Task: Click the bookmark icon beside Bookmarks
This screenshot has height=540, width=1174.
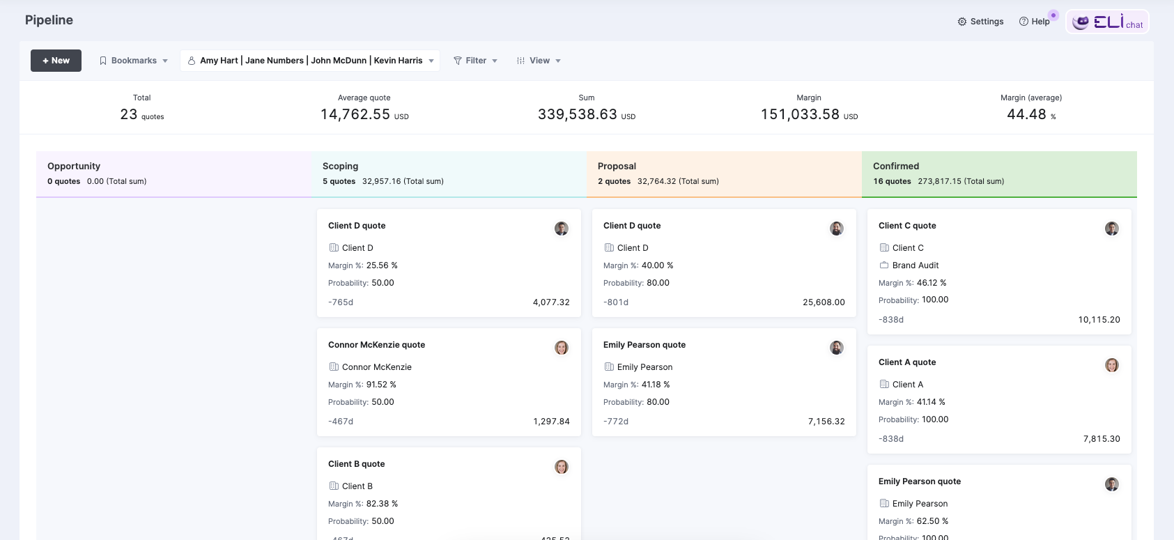Action: coord(103,61)
